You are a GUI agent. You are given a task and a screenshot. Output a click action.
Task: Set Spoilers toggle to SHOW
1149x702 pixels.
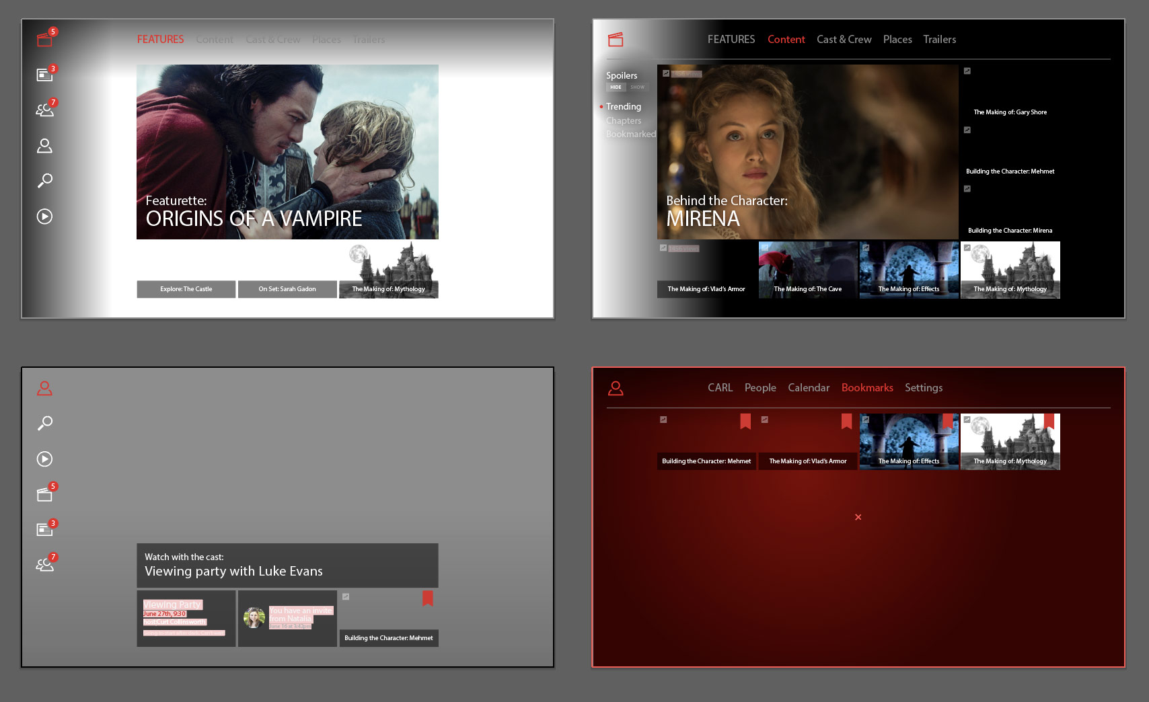pos(637,87)
